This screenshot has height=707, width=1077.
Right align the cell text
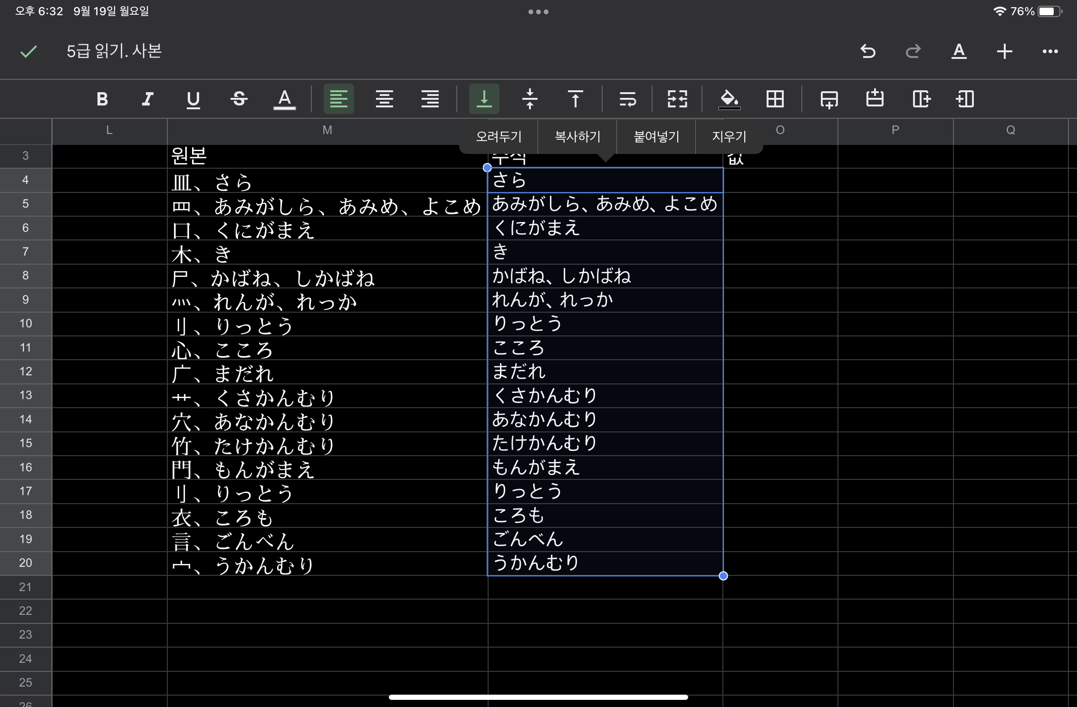pyautogui.click(x=430, y=99)
